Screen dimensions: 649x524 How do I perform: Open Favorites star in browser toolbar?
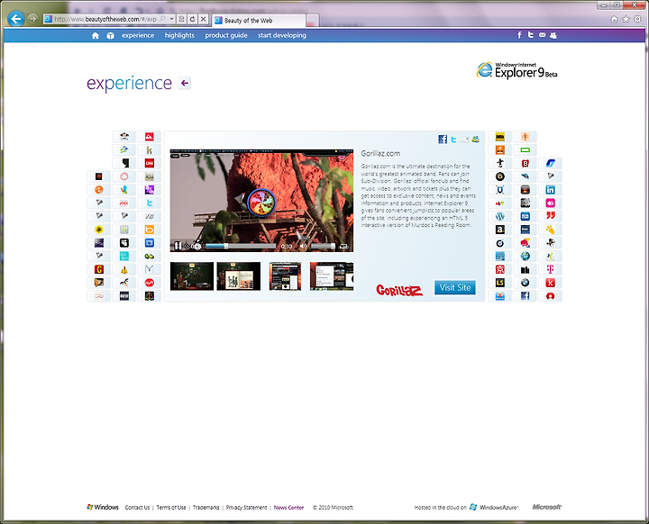click(x=626, y=19)
